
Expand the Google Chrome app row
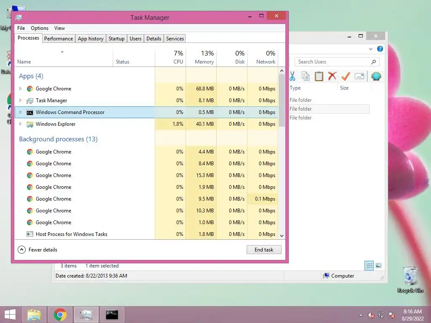point(20,89)
